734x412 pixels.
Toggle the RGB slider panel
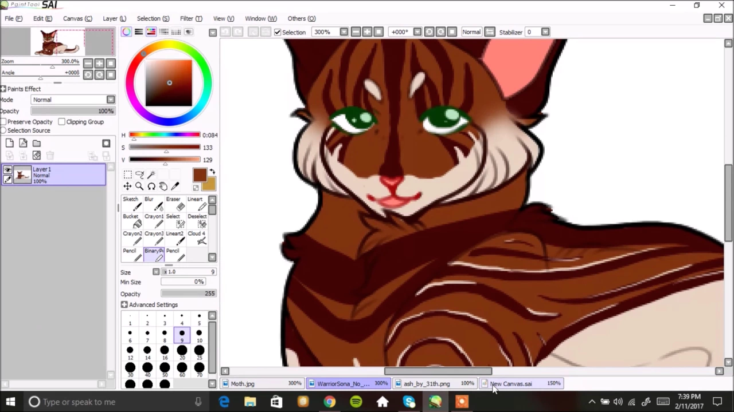pyautogui.click(x=139, y=32)
